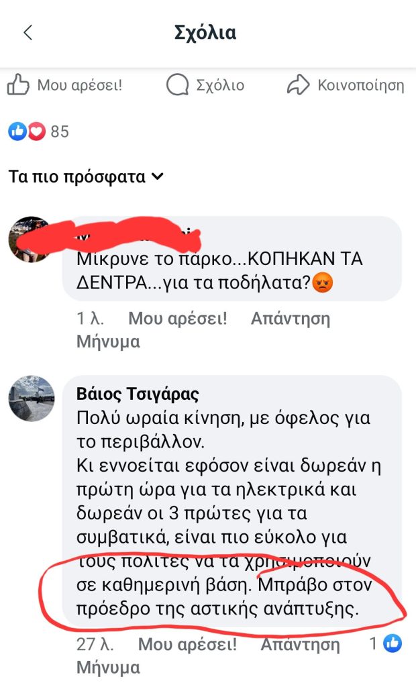Tap the like badge on Βάιος comment
This screenshot has width=416, height=687.
pos(392,645)
